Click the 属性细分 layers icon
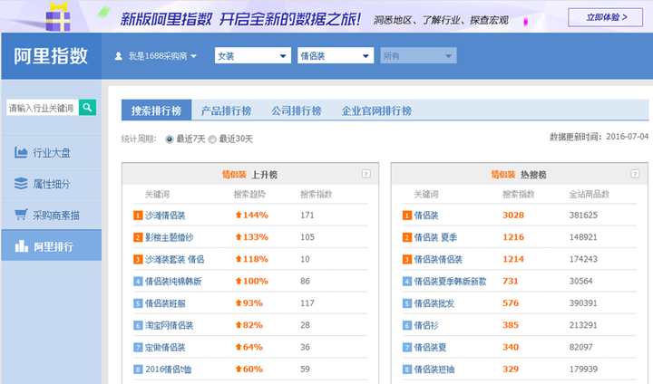Viewport: 653px width, 384px height. click(x=21, y=184)
